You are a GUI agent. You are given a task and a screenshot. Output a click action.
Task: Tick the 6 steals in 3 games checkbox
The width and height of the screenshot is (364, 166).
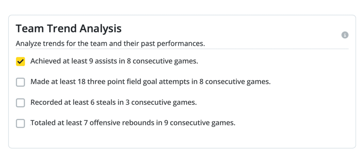tap(20, 103)
